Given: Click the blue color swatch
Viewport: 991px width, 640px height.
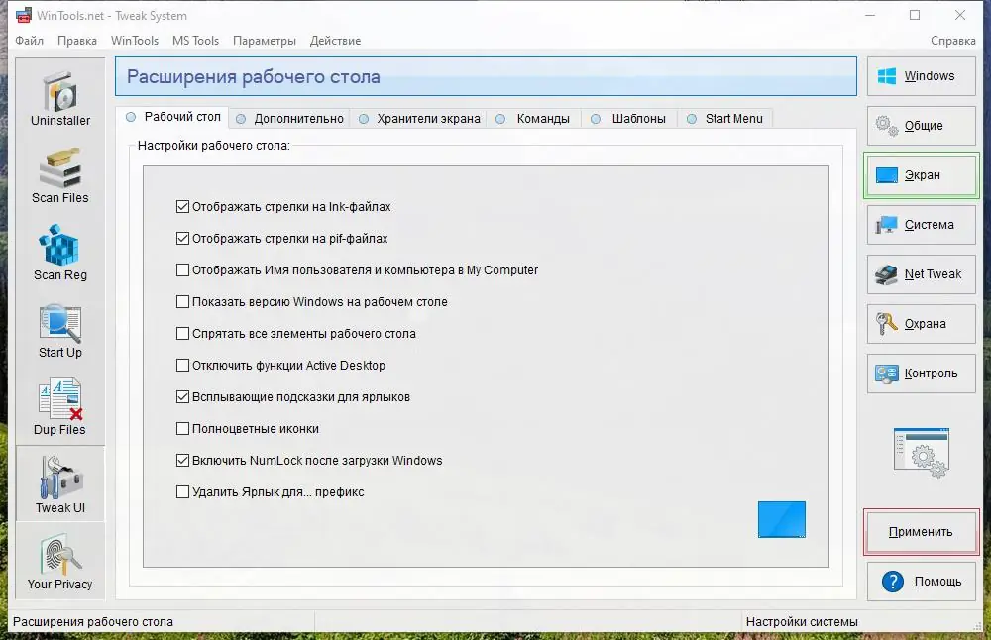Looking at the screenshot, I should pyautogui.click(x=781, y=519).
